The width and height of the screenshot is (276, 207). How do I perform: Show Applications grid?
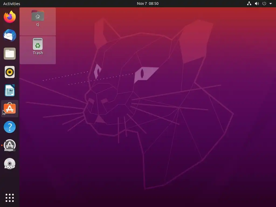tap(10, 198)
